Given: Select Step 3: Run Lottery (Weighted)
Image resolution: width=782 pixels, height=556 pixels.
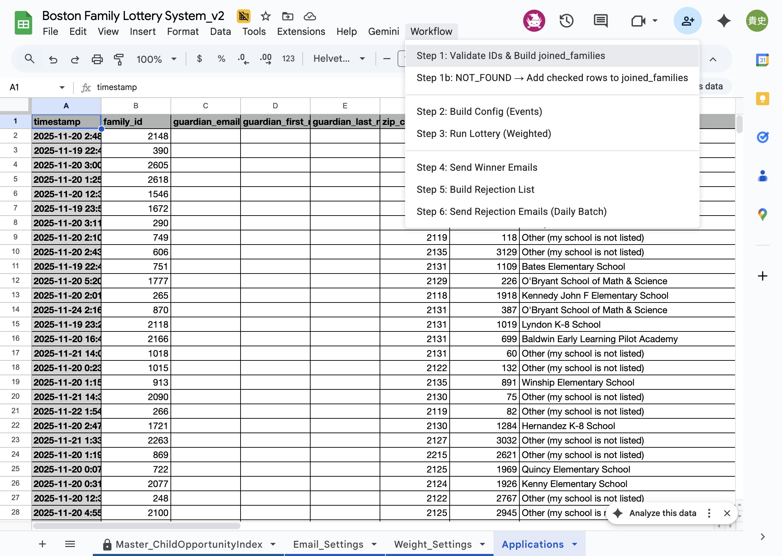Looking at the screenshot, I should coord(552,133).
